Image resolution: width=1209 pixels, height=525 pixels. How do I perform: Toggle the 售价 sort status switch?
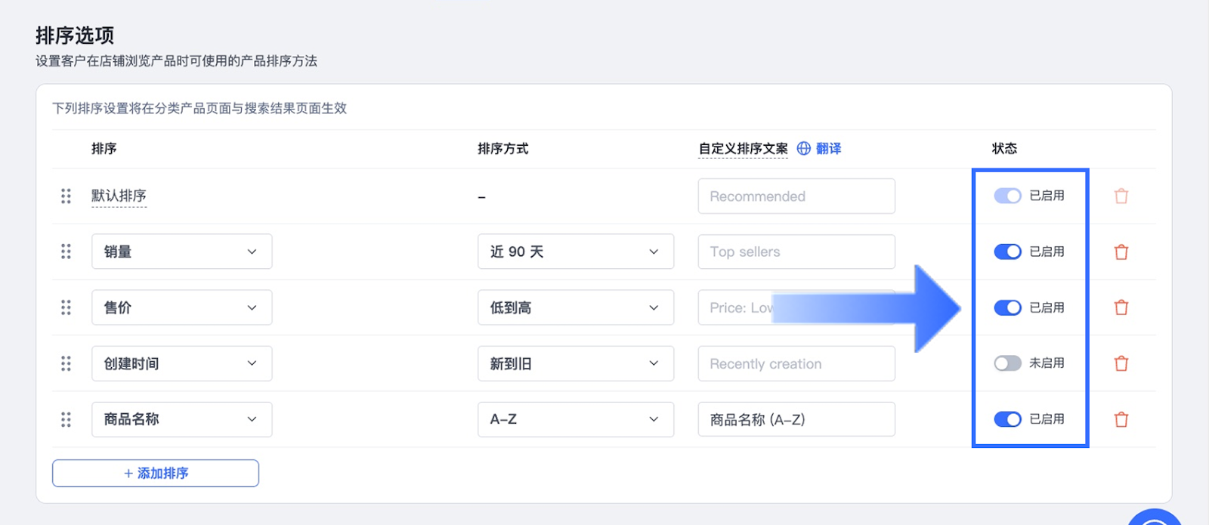(x=1007, y=307)
